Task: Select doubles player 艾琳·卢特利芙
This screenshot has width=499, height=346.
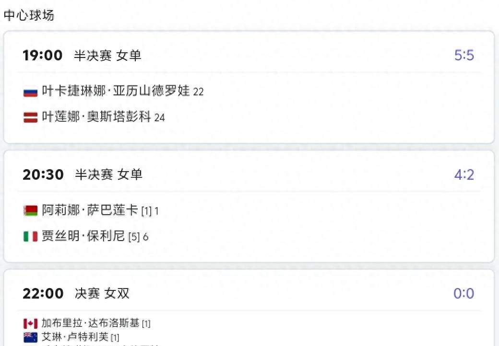Action: click(x=75, y=337)
